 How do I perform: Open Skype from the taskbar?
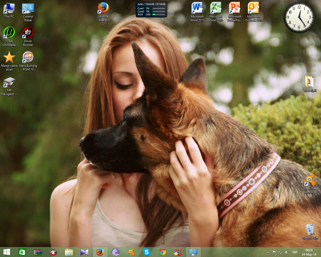(146, 252)
